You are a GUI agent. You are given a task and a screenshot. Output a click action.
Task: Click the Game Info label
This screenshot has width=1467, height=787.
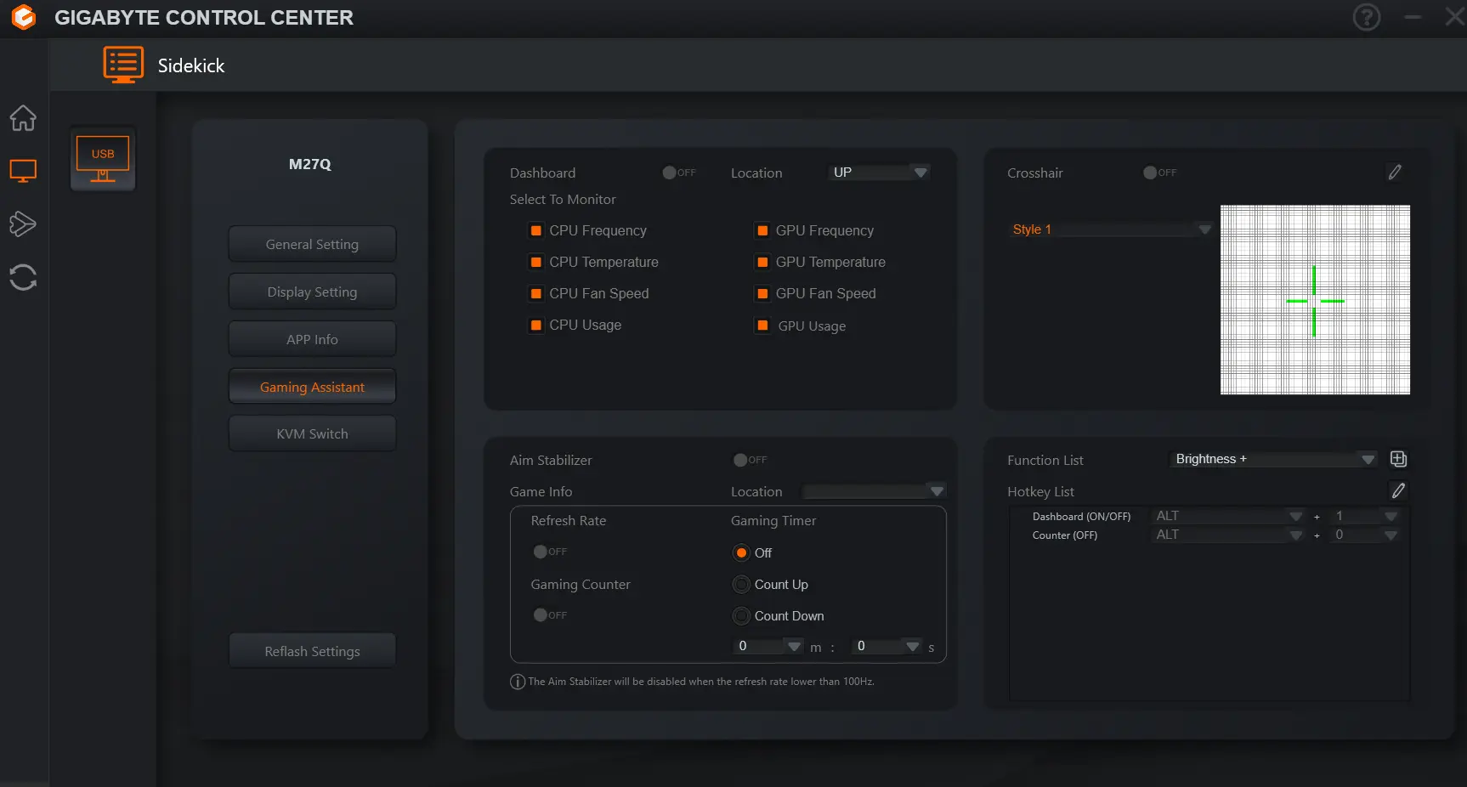pos(541,491)
